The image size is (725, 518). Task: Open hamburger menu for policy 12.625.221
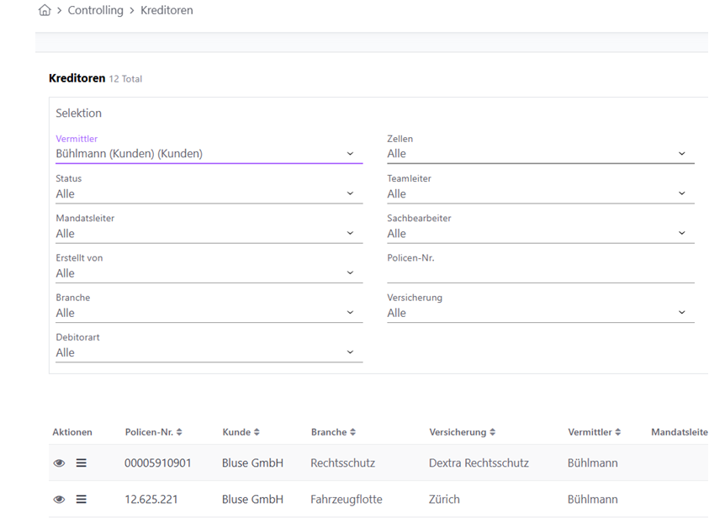[82, 499]
